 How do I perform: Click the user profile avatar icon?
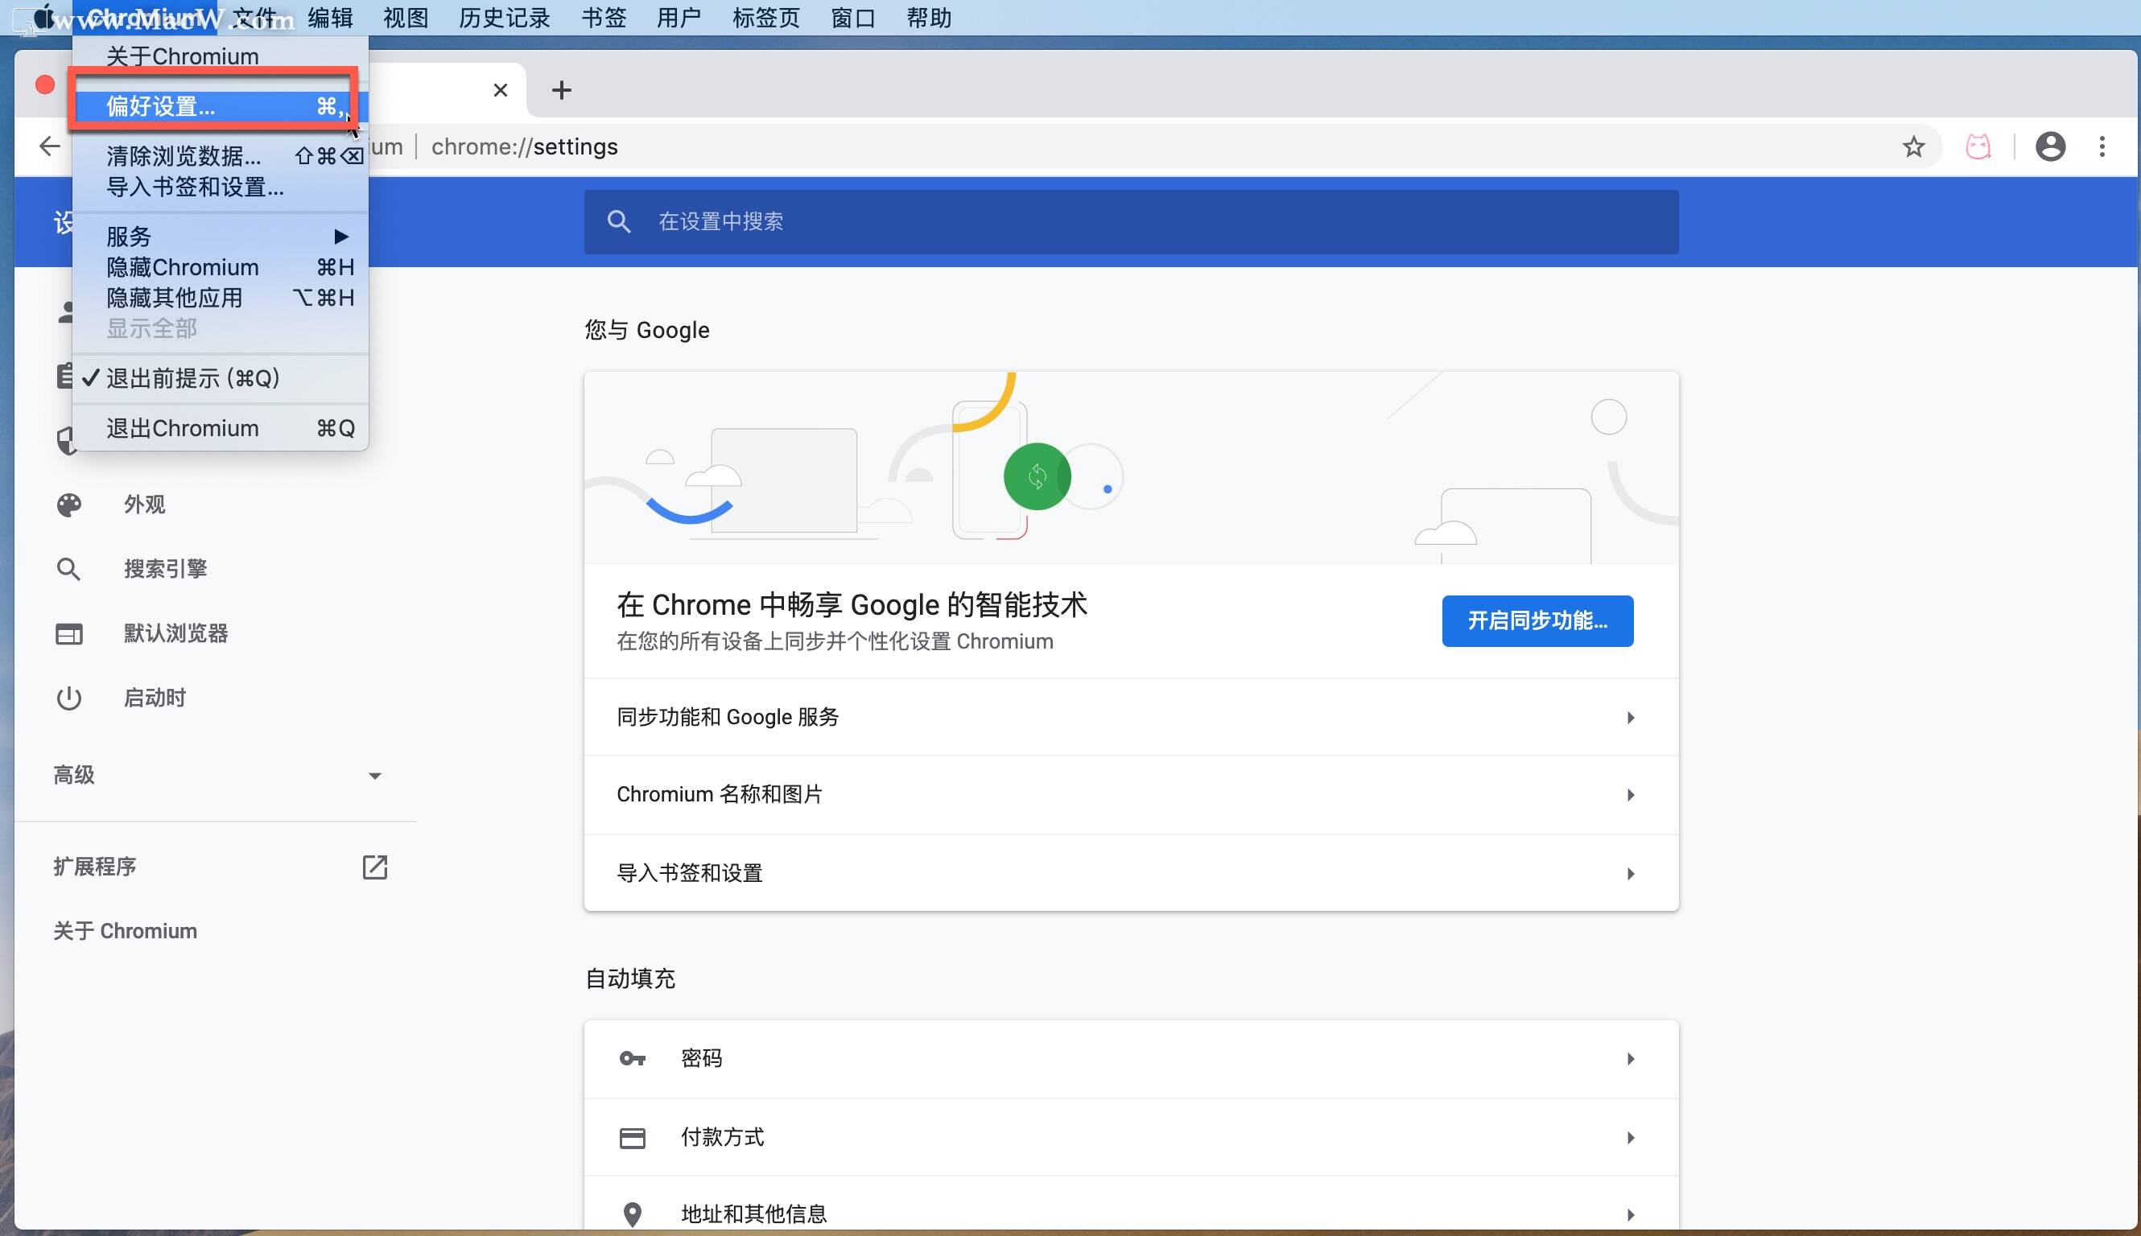[2050, 147]
